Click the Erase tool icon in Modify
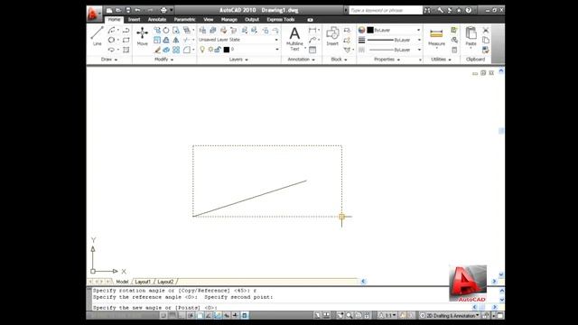578x325 pixels. (157, 50)
